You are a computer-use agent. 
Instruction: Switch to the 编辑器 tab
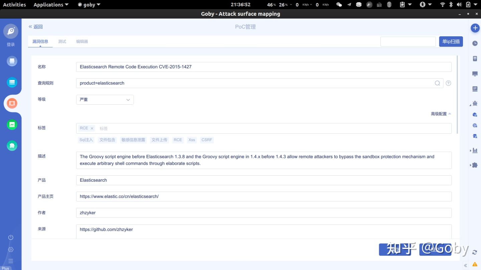point(82,42)
